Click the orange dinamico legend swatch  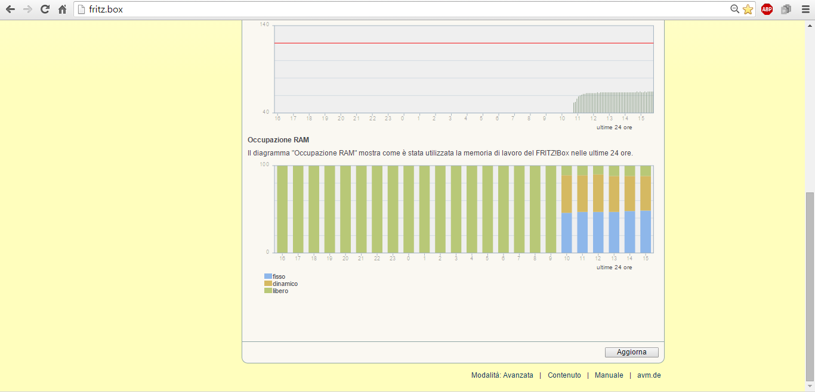point(268,284)
